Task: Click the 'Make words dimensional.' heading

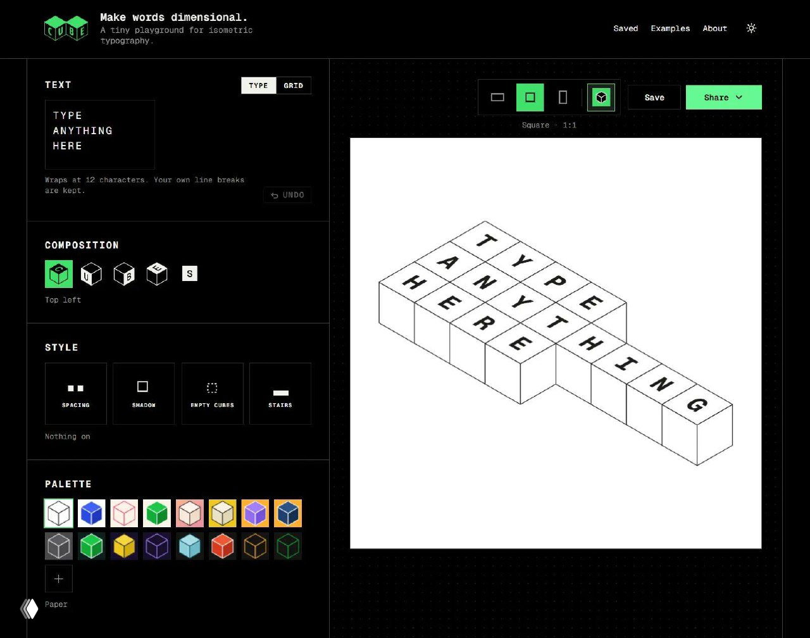Action: pos(174,17)
